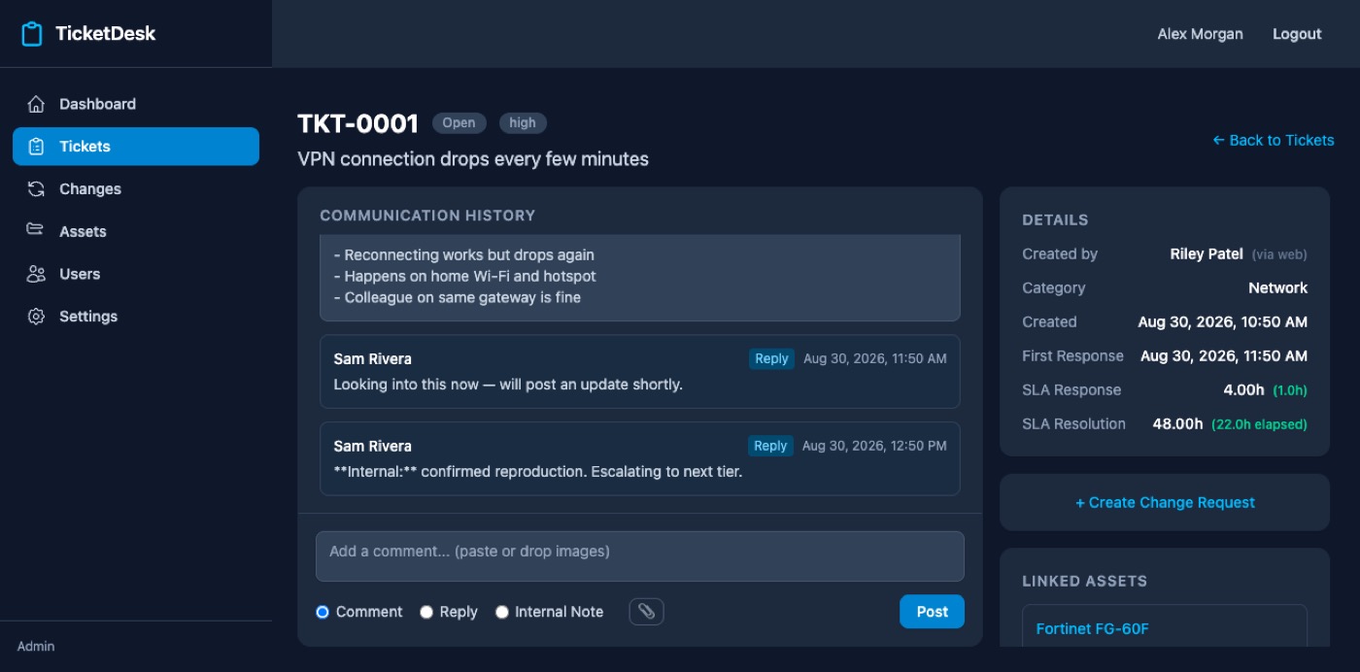Image resolution: width=1360 pixels, height=672 pixels.
Task: Click the TicketDesk brand name
Action: pyautogui.click(x=105, y=34)
